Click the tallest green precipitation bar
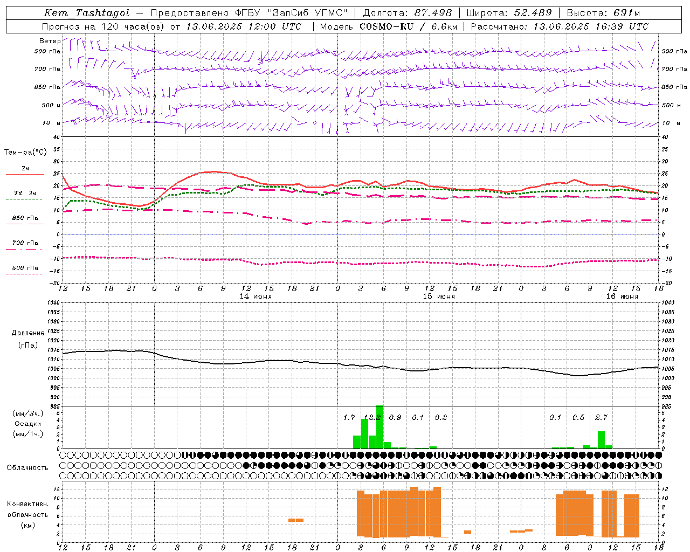The image size is (690, 552). click(379, 427)
